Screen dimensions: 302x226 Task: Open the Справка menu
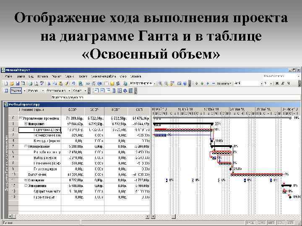(x=135, y=76)
